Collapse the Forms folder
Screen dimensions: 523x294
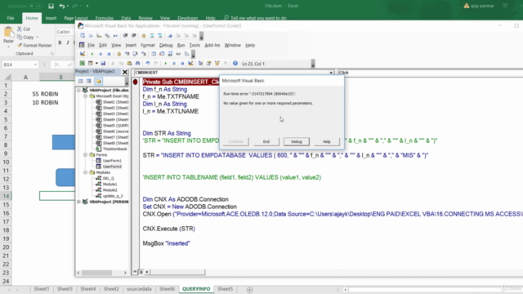coord(85,154)
